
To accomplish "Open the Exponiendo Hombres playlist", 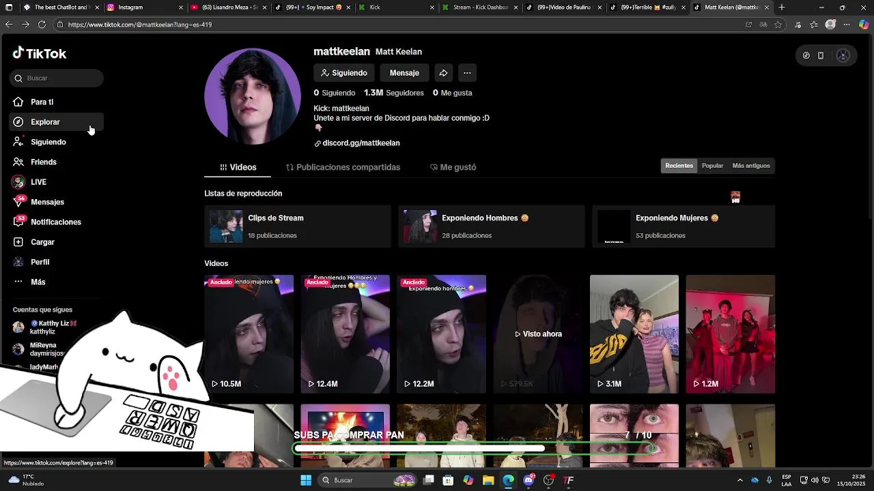I will [491, 226].
